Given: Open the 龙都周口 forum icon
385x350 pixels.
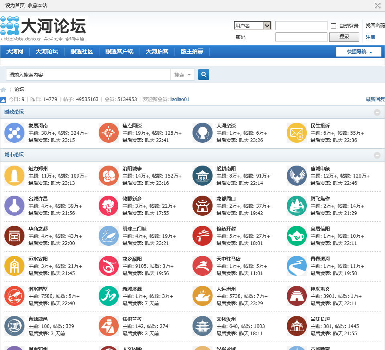Looking at the screenshot, I should click(203, 206).
